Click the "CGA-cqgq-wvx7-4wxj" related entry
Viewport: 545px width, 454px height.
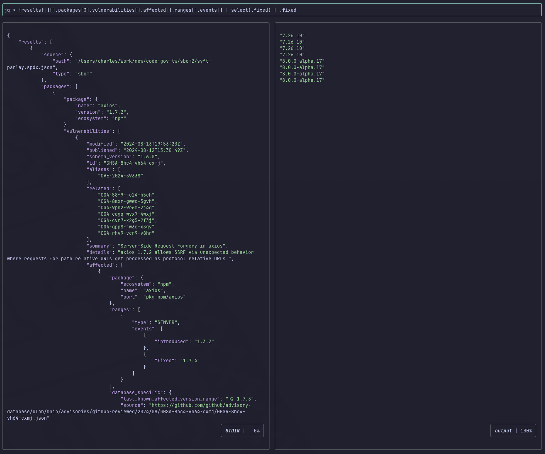pos(126,214)
